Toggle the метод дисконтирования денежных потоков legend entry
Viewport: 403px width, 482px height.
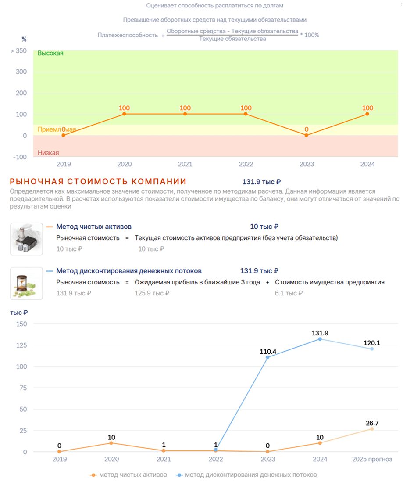tap(246, 475)
